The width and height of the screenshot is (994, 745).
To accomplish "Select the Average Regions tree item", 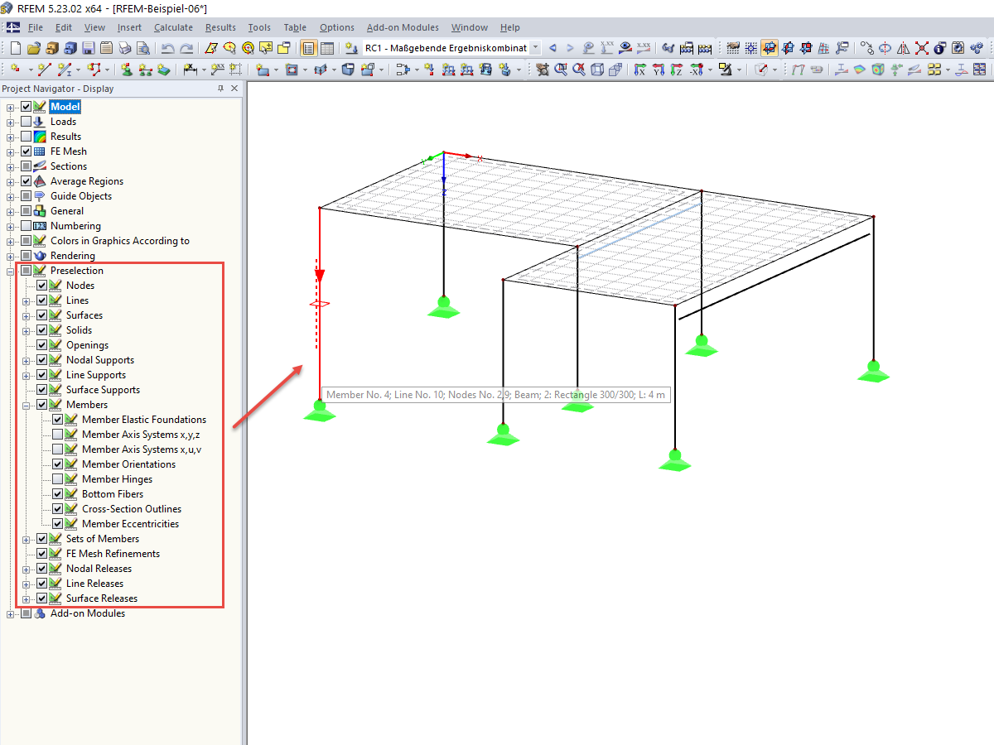I will (x=87, y=181).
